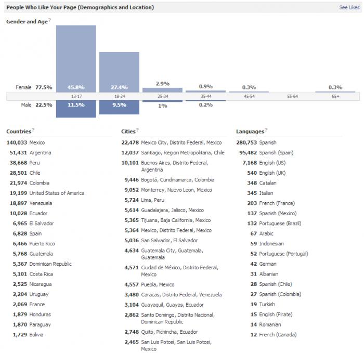Click the Chile country row
This screenshot has width=364, height=353.
coord(25,173)
